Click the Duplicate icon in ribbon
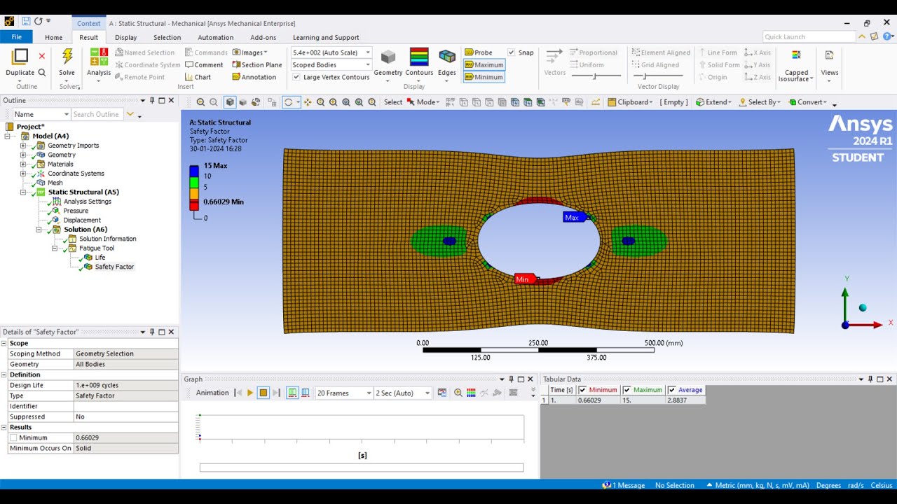 [20, 57]
